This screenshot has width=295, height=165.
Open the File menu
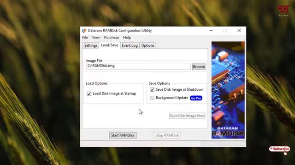85,38
